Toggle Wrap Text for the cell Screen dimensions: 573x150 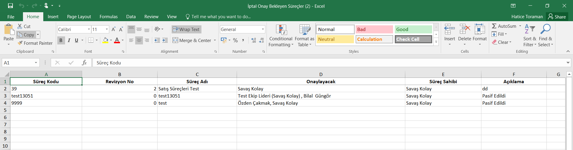click(186, 29)
